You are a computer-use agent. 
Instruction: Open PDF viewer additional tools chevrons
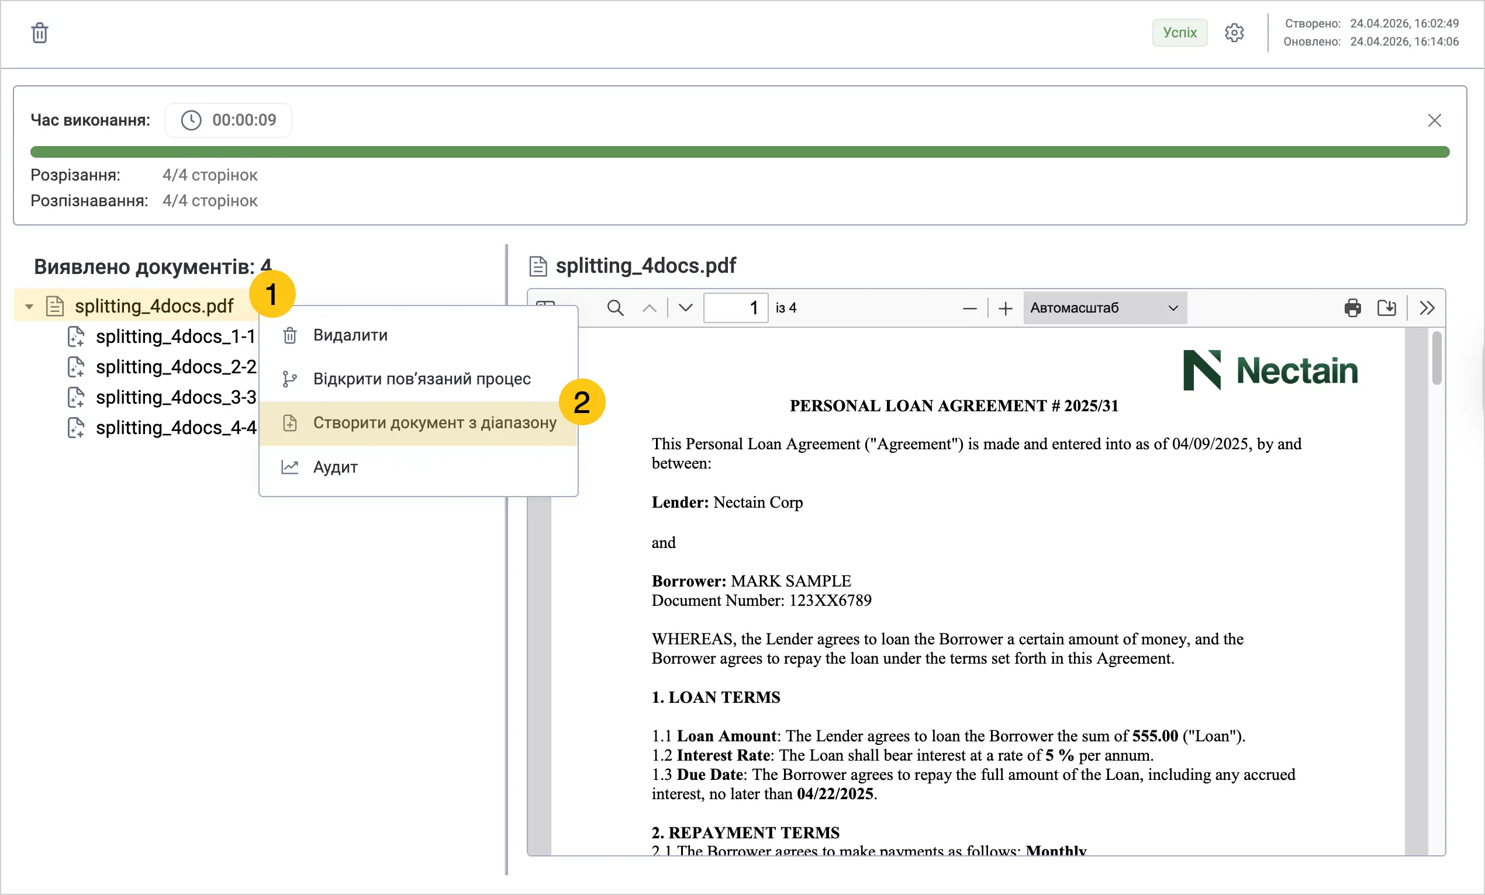point(1427,308)
